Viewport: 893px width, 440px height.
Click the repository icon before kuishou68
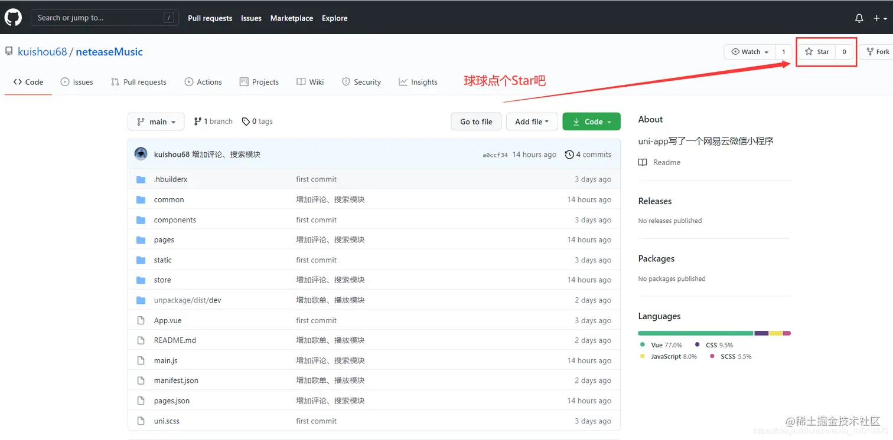9,51
